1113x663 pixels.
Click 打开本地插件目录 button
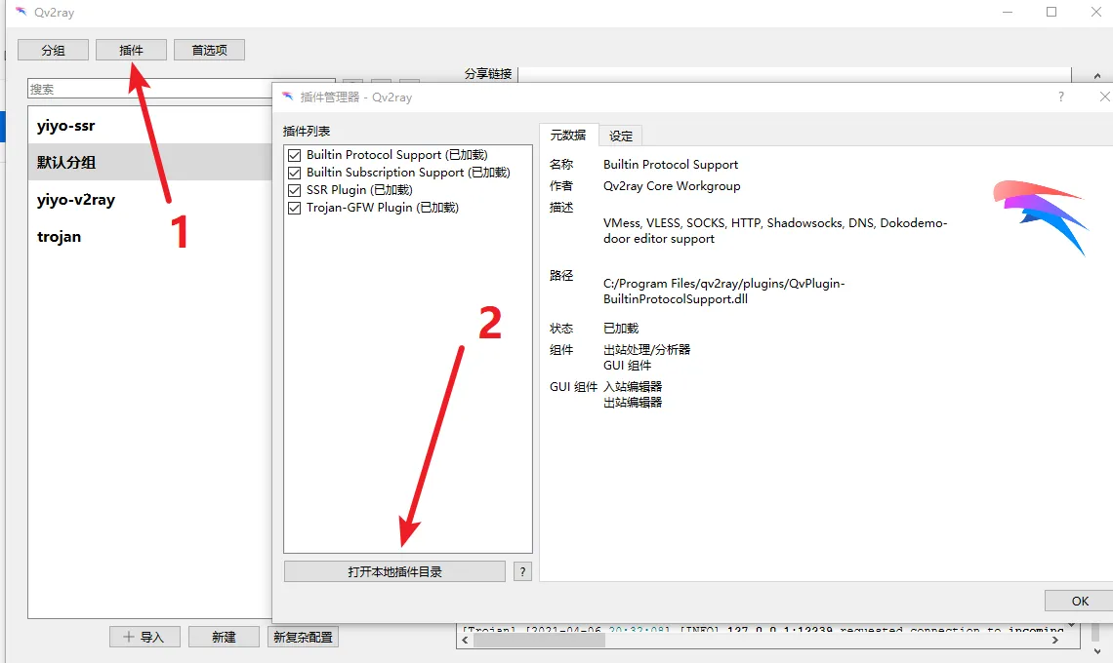pos(394,571)
